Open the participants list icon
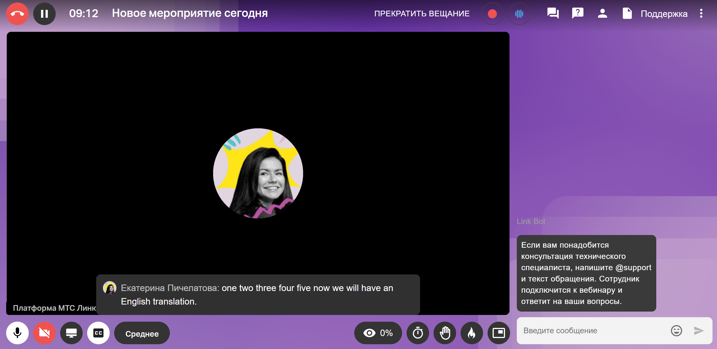 (602, 13)
